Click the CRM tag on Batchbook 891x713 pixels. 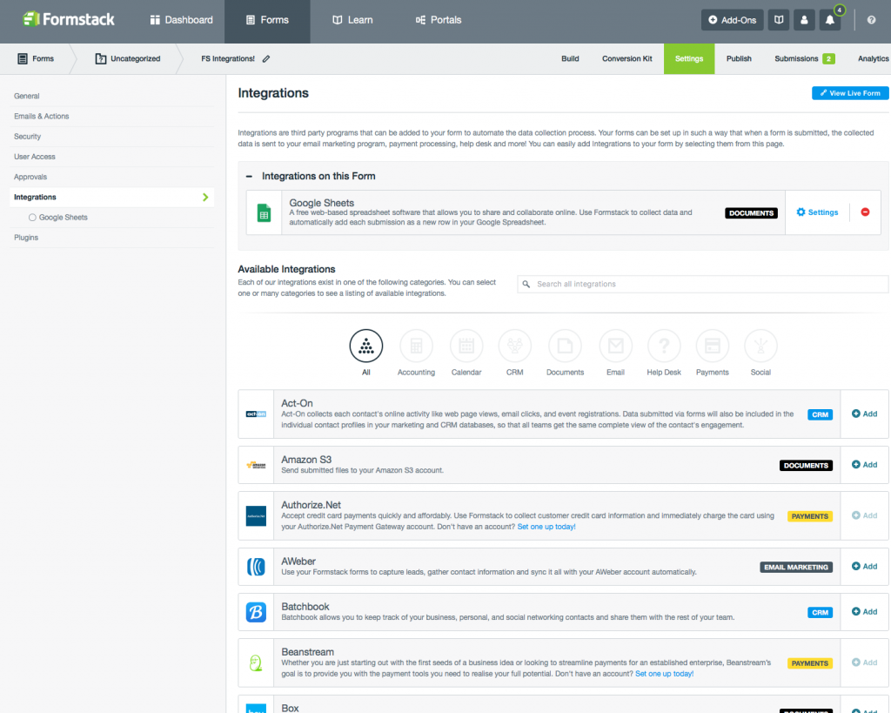(820, 612)
